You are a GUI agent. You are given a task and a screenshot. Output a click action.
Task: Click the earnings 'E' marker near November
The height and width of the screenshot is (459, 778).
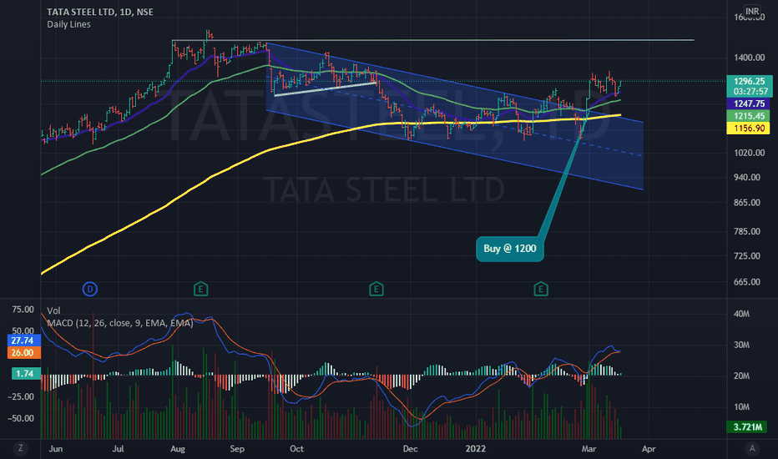pos(376,289)
